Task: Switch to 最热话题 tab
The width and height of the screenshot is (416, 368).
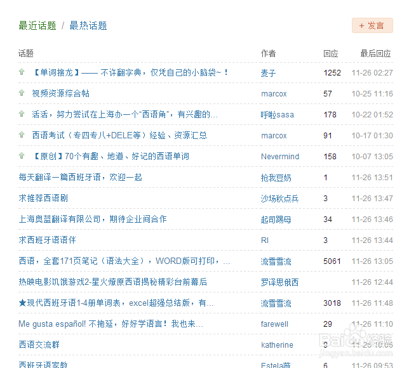Action: 88,26
